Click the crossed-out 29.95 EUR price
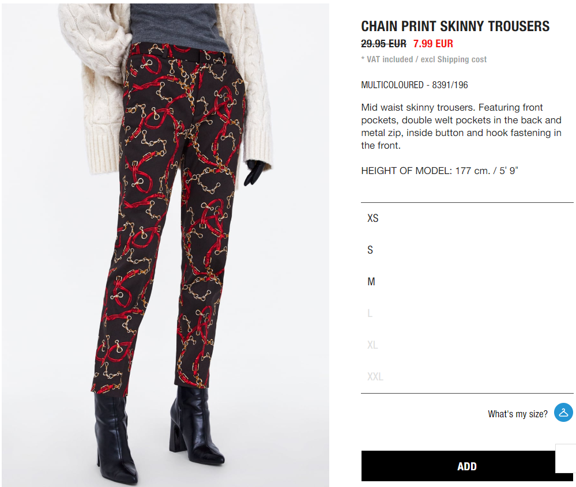The image size is (576, 487). point(383,44)
